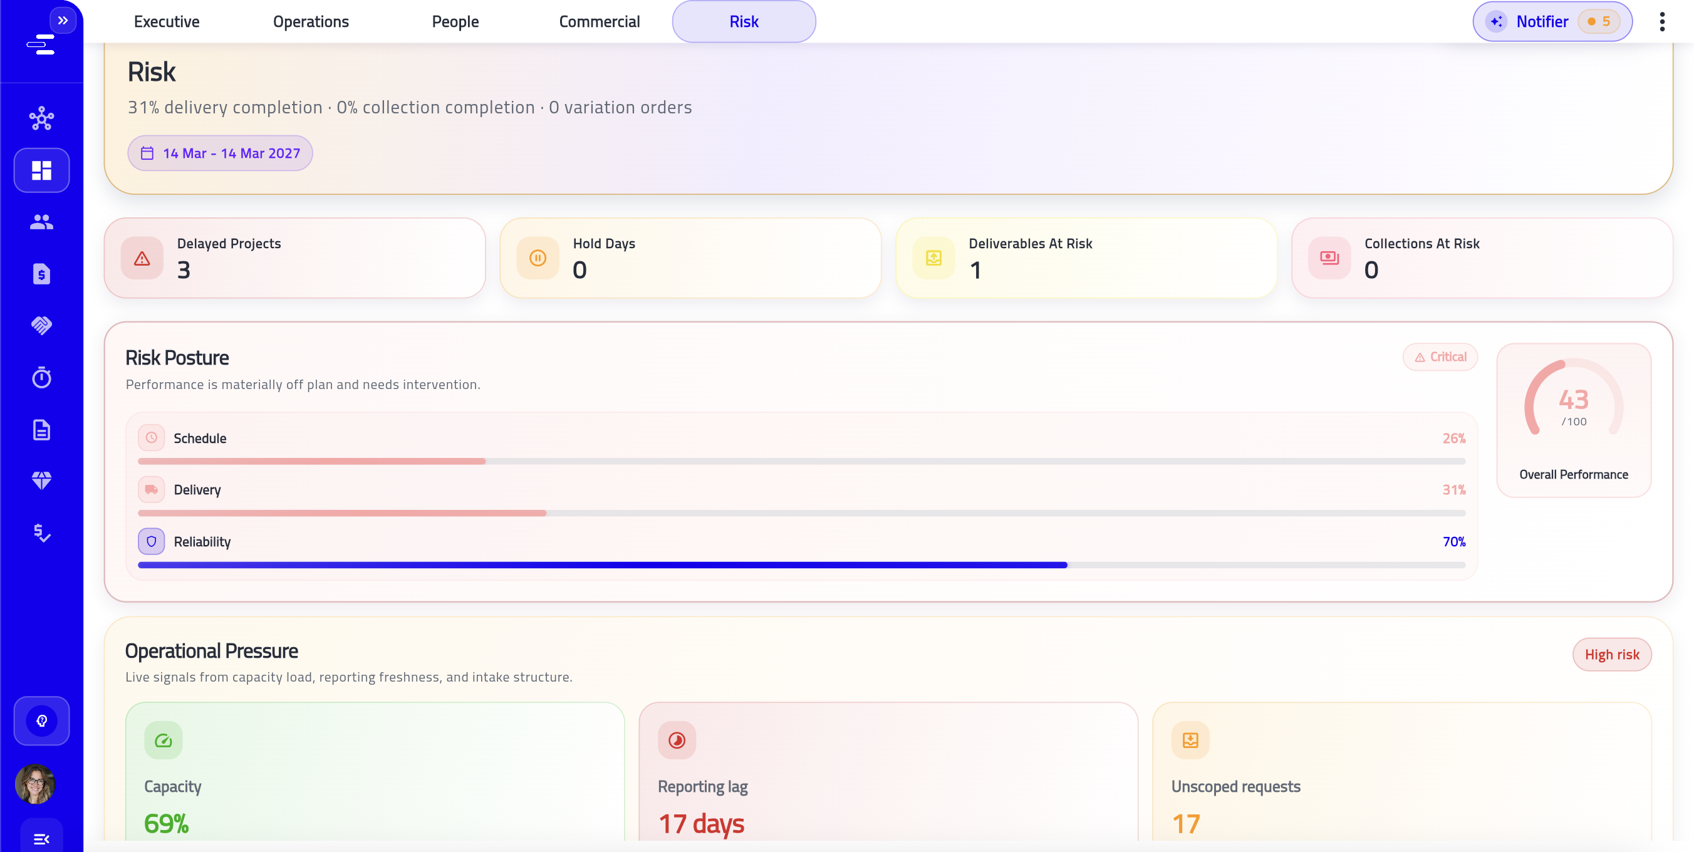Viewport: 1694px width, 852px height.
Task: Open the stopwatch timer icon in the sidebar
Action: click(x=41, y=377)
